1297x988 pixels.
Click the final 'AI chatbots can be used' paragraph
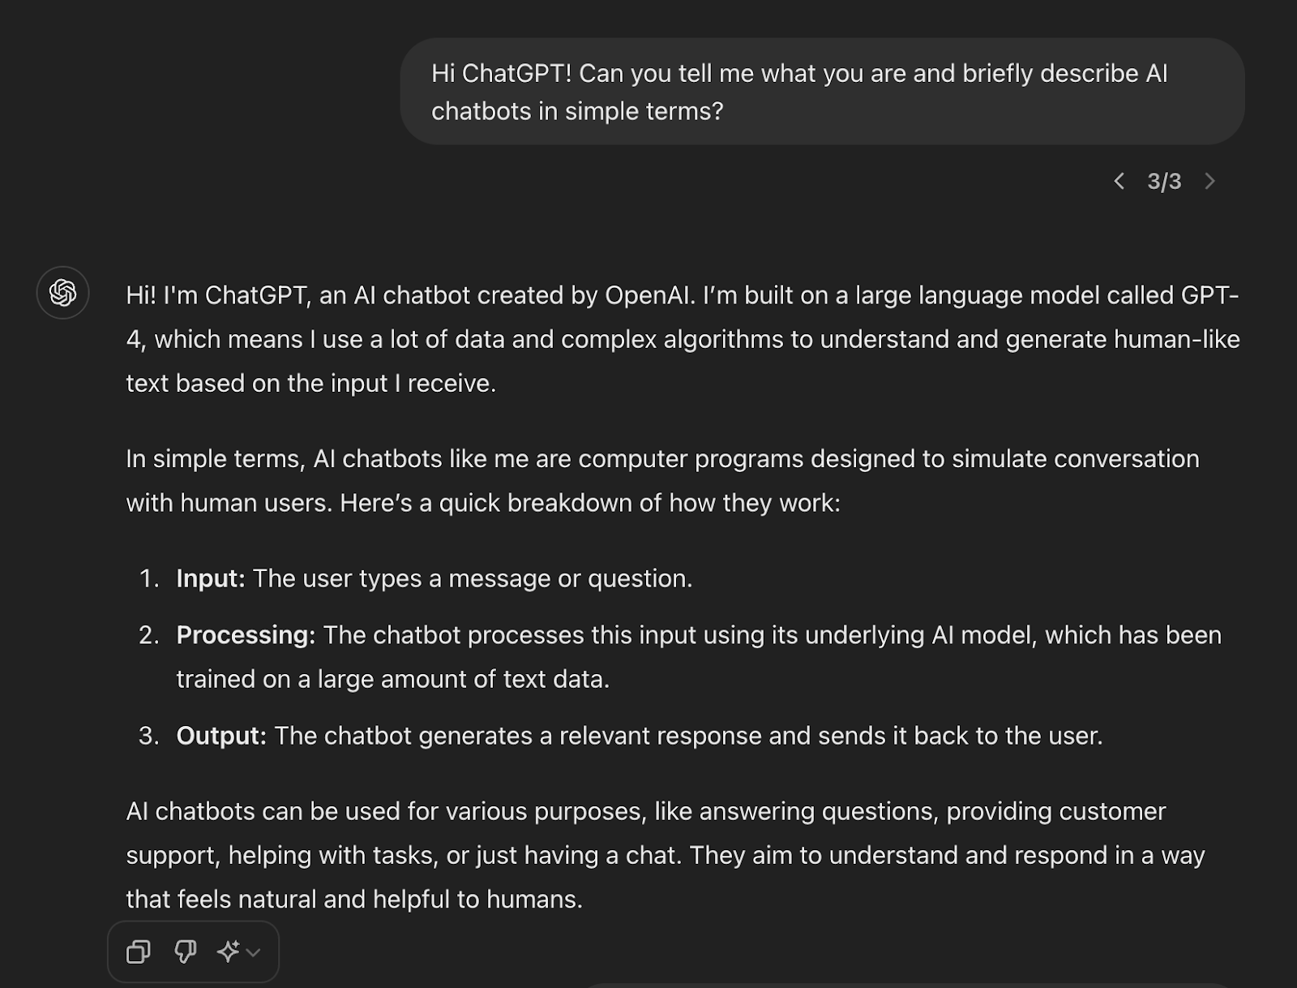pyautogui.click(x=666, y=855)
